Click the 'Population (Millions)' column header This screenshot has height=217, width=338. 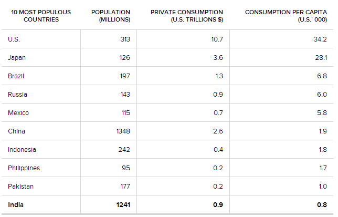point(111,16)
